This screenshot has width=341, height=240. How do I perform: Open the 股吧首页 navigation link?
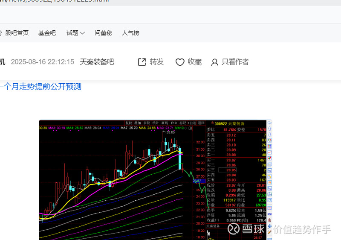pos(17,33)
